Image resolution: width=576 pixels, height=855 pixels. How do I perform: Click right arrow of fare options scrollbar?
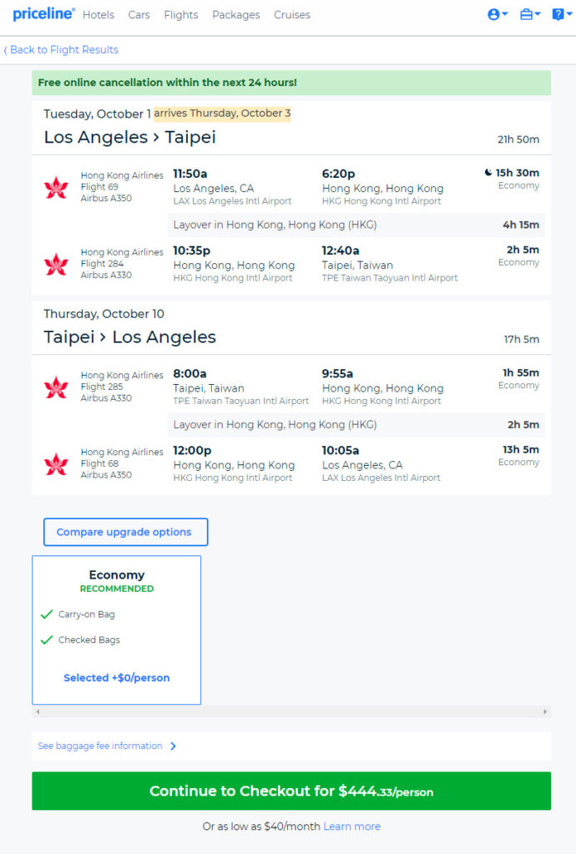[x=545, y=711]
